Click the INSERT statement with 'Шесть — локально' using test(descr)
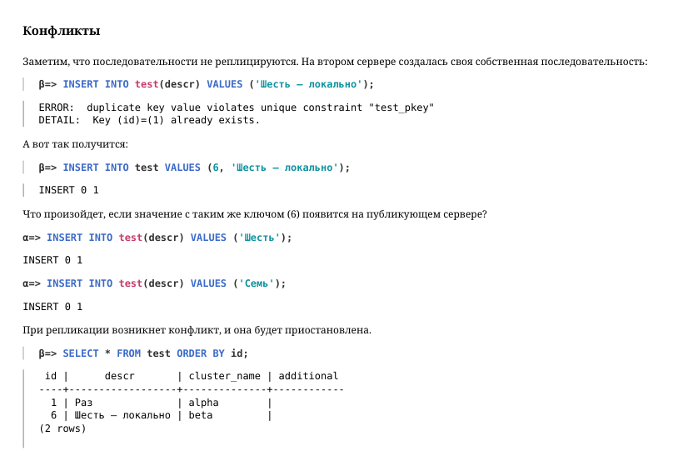The width and height of the screenshot is (673, 451). [x=206, y=84]
